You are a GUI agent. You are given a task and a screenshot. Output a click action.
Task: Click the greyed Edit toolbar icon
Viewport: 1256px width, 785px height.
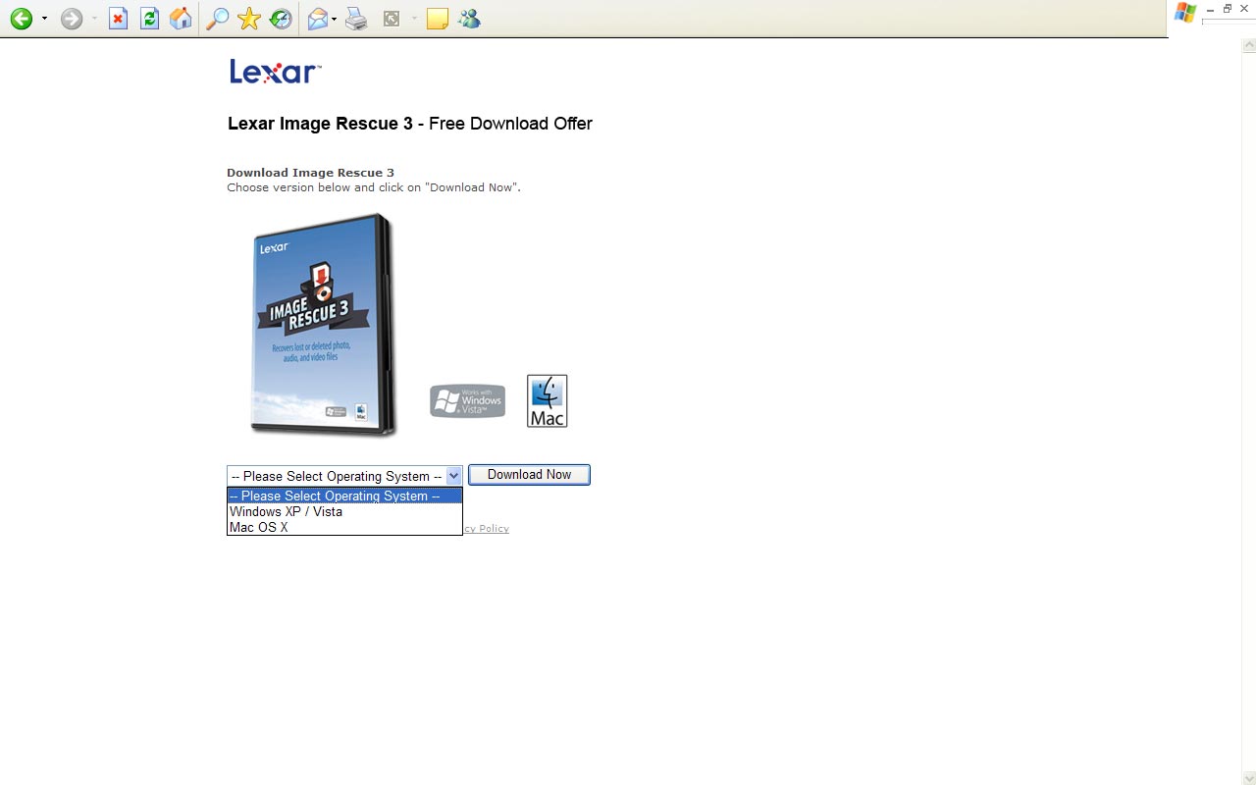tap(392, 19)
